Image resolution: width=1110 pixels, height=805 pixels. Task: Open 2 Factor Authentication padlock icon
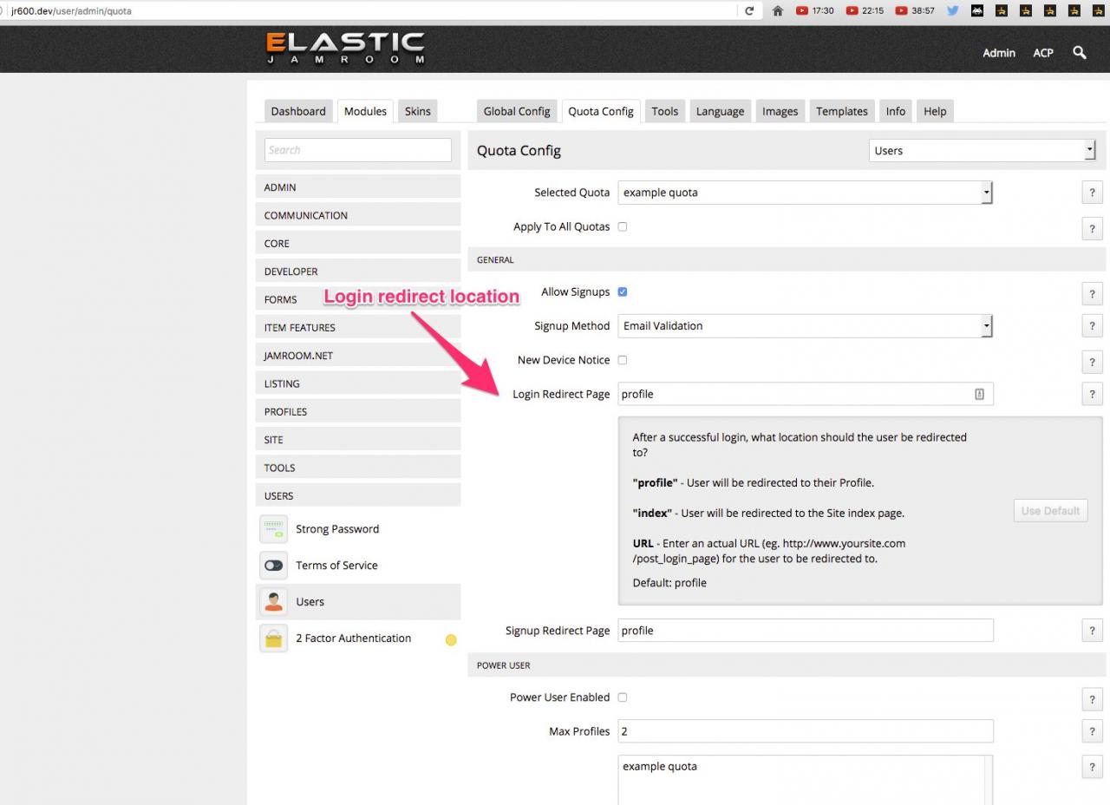pyautogui.click(x=273, y=638)
